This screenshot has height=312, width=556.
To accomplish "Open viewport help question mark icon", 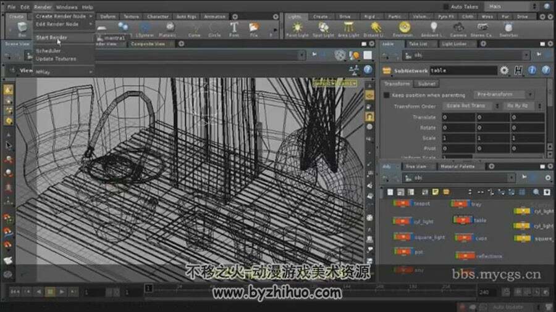I will tap(368, 70).
